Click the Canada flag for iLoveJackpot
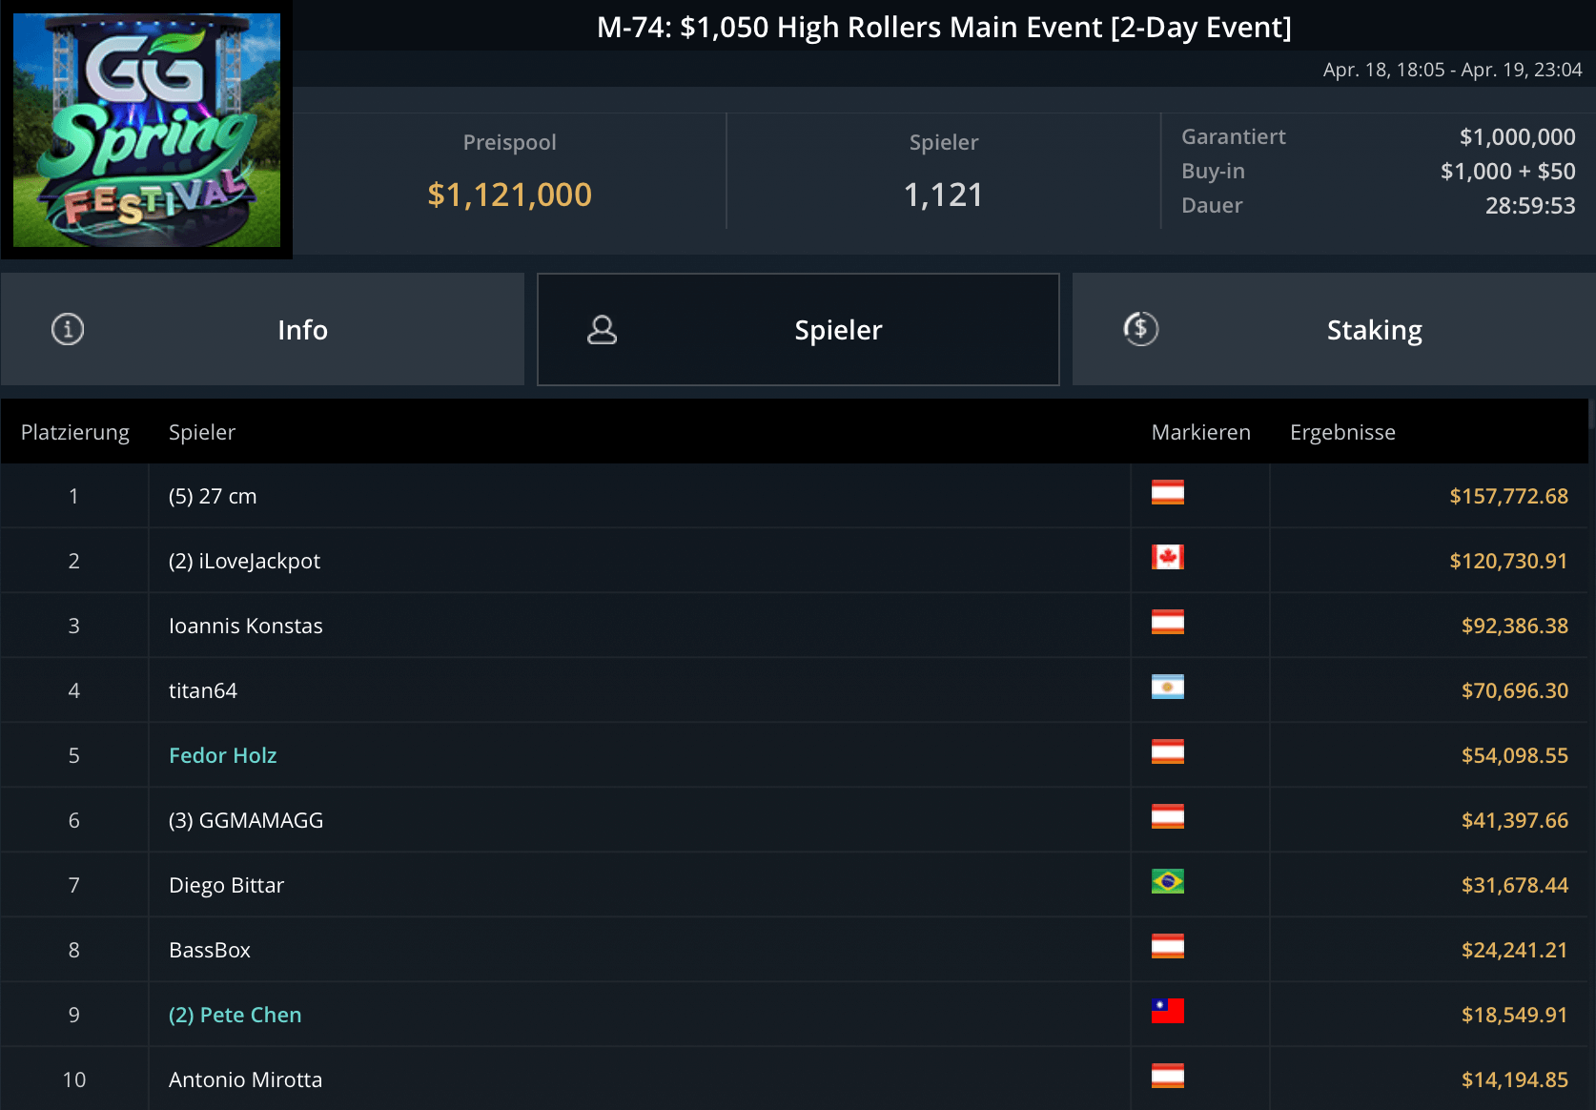The width and height of the screenshot is (1596, 1110). click(1167, 557)
